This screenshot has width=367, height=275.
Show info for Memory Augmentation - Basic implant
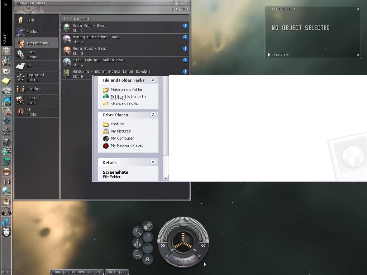tap(185, 37)
